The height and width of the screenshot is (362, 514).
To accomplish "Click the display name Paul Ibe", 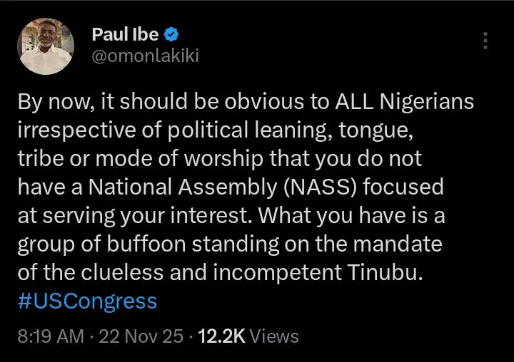I will tap(125, 33).
